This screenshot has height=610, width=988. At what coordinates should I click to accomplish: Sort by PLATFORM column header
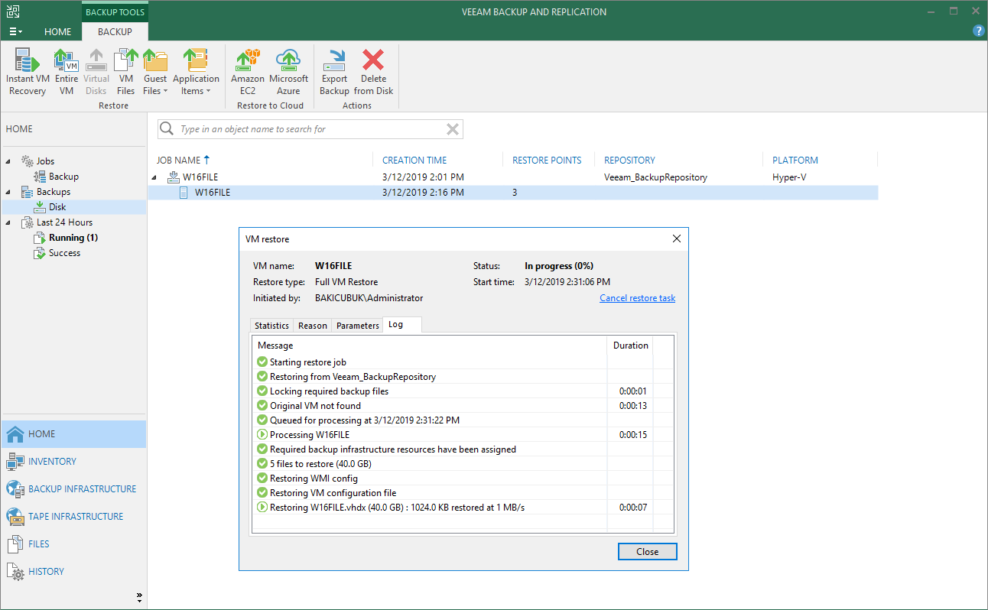pyautogui.click(x=795, y=161)
